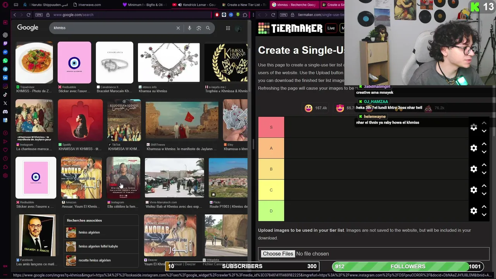Open WhatsApp in the Opera sidebar
Viewport: 496px width, 279px height.
pyautogui.click(x=5, y=60)
